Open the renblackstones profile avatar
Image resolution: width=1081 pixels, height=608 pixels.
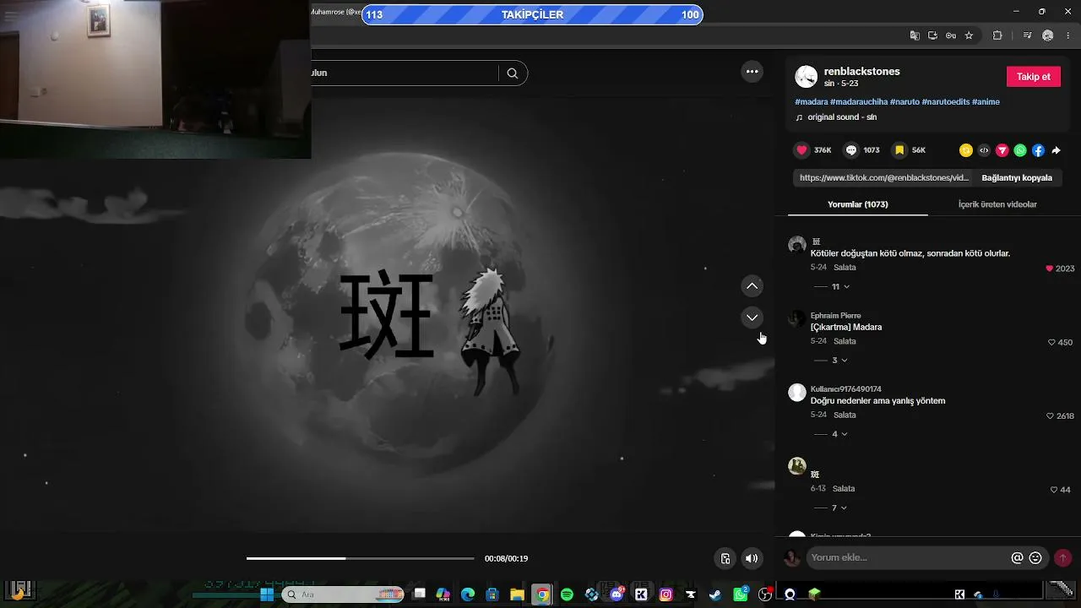point(807,77)
